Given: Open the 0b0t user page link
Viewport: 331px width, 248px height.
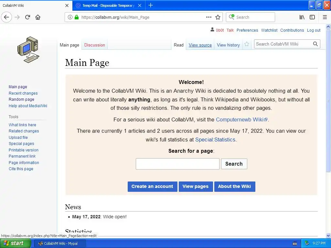Looking at the screenshot, I should (x=220, y=30).
